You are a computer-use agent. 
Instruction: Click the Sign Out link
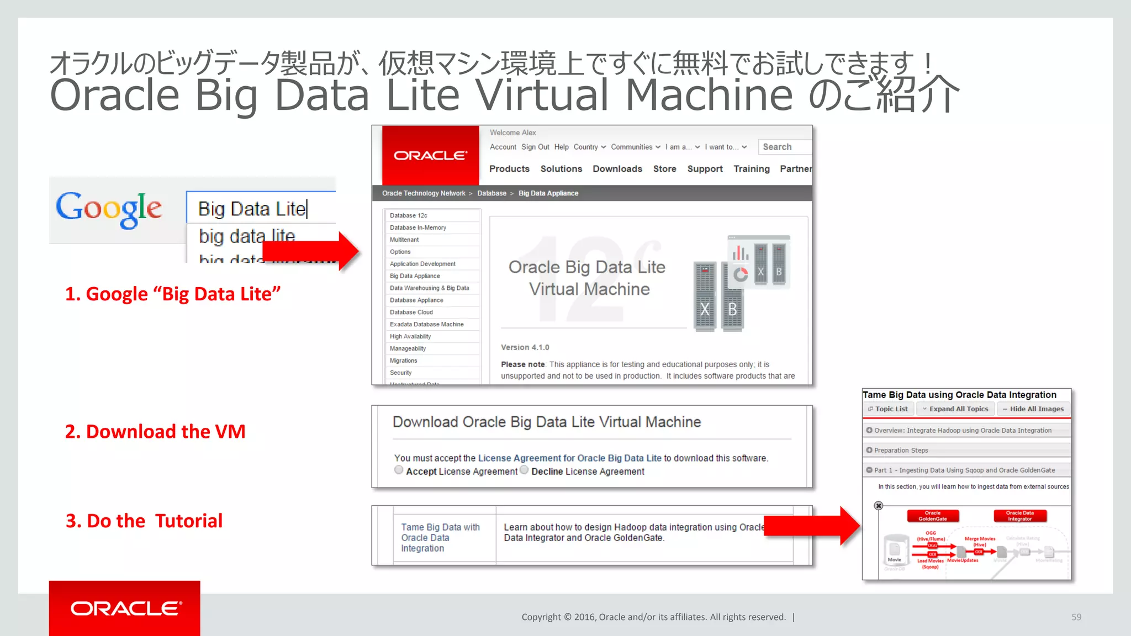pyautogui.click(x=535, y=147)
